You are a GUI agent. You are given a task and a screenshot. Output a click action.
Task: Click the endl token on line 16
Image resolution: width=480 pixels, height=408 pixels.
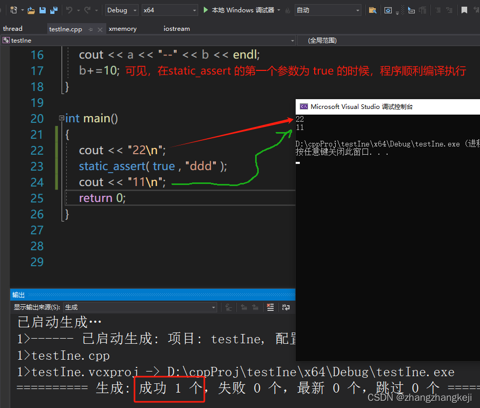click(x=245, y=55)
